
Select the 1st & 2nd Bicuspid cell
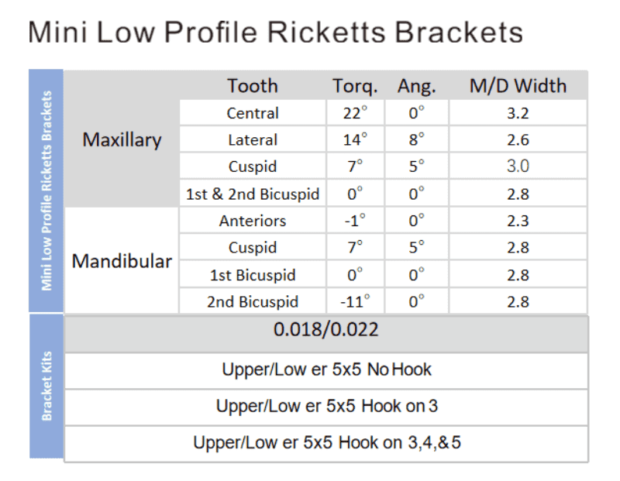click(253, 194)
